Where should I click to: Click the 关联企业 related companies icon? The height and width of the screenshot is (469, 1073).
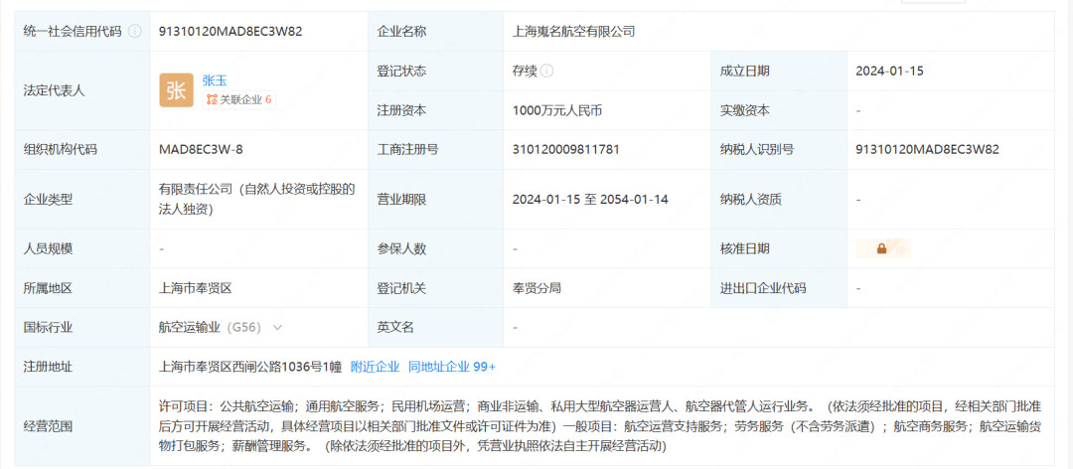coord(211,99)
